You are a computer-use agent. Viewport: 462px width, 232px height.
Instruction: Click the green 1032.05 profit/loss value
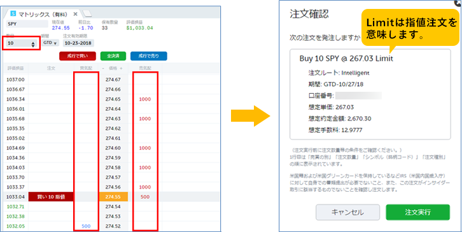(x=15, y=226)
